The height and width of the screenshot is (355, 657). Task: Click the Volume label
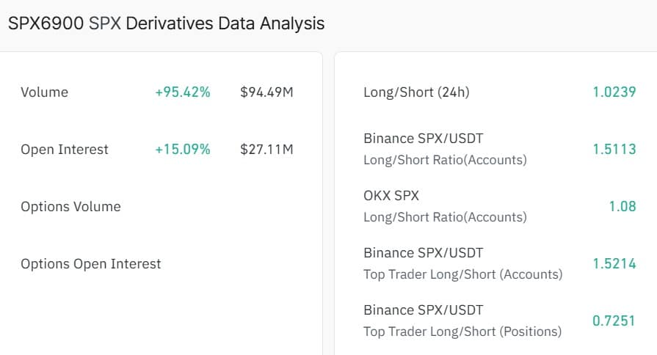click(x=44, y=92)
